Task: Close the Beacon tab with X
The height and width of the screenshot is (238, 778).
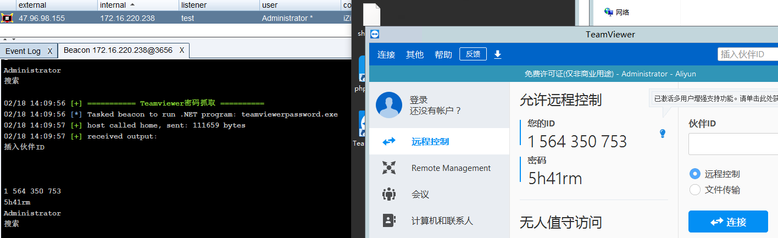Action: click(182, 50)
